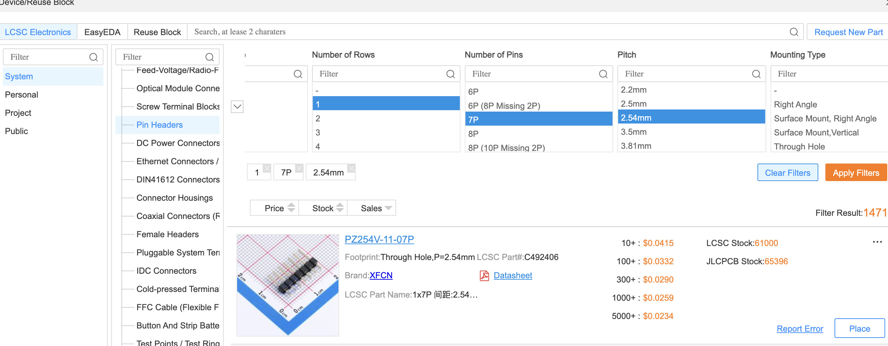888x346 pixels.
Task: Expand the chevron dropdown beside the rows filter
Action: tap(237, 107)
